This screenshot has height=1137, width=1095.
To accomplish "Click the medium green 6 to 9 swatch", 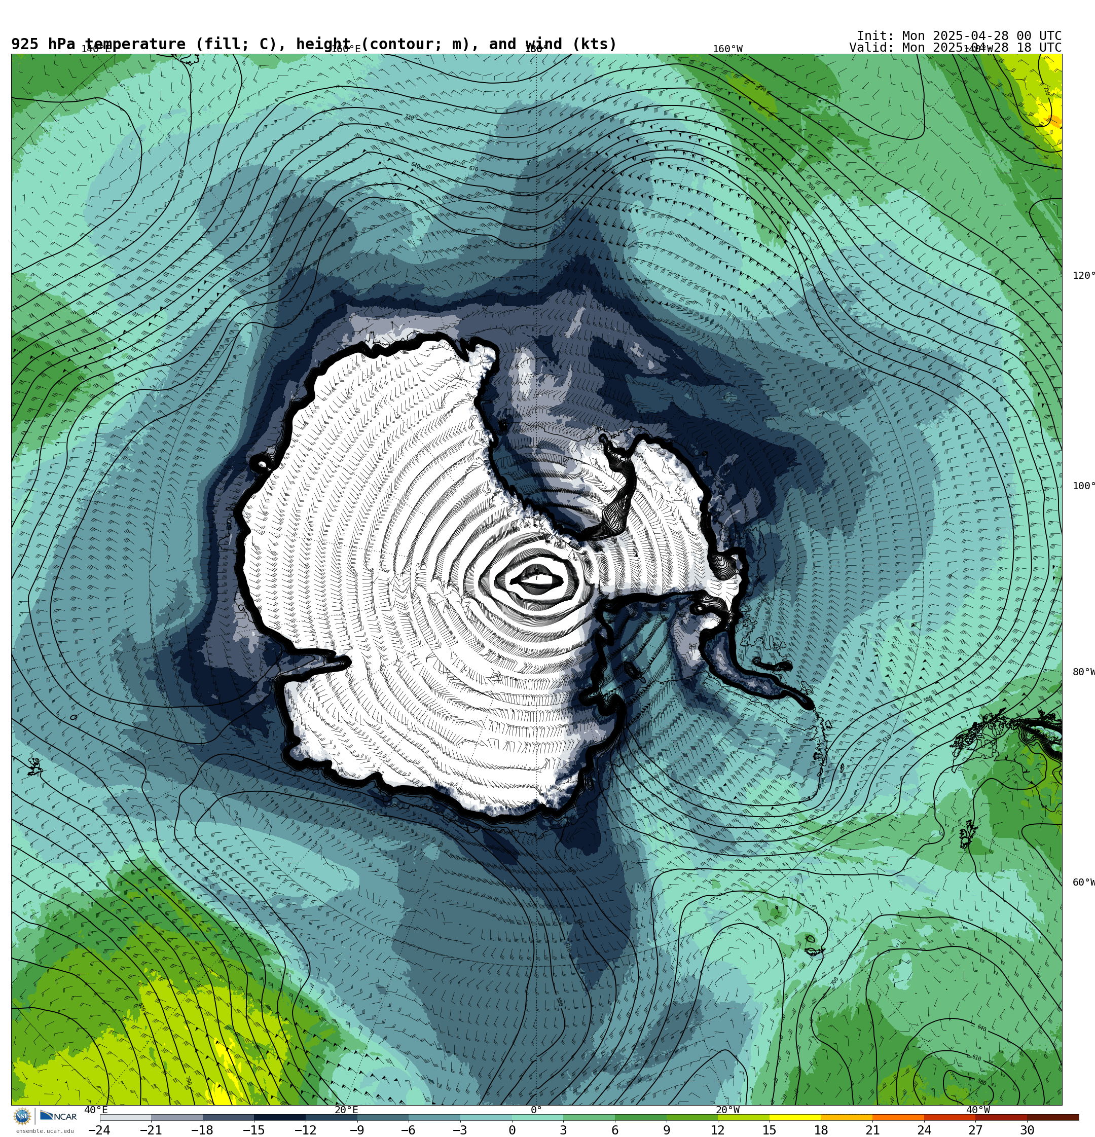I will pos(641,1117).
